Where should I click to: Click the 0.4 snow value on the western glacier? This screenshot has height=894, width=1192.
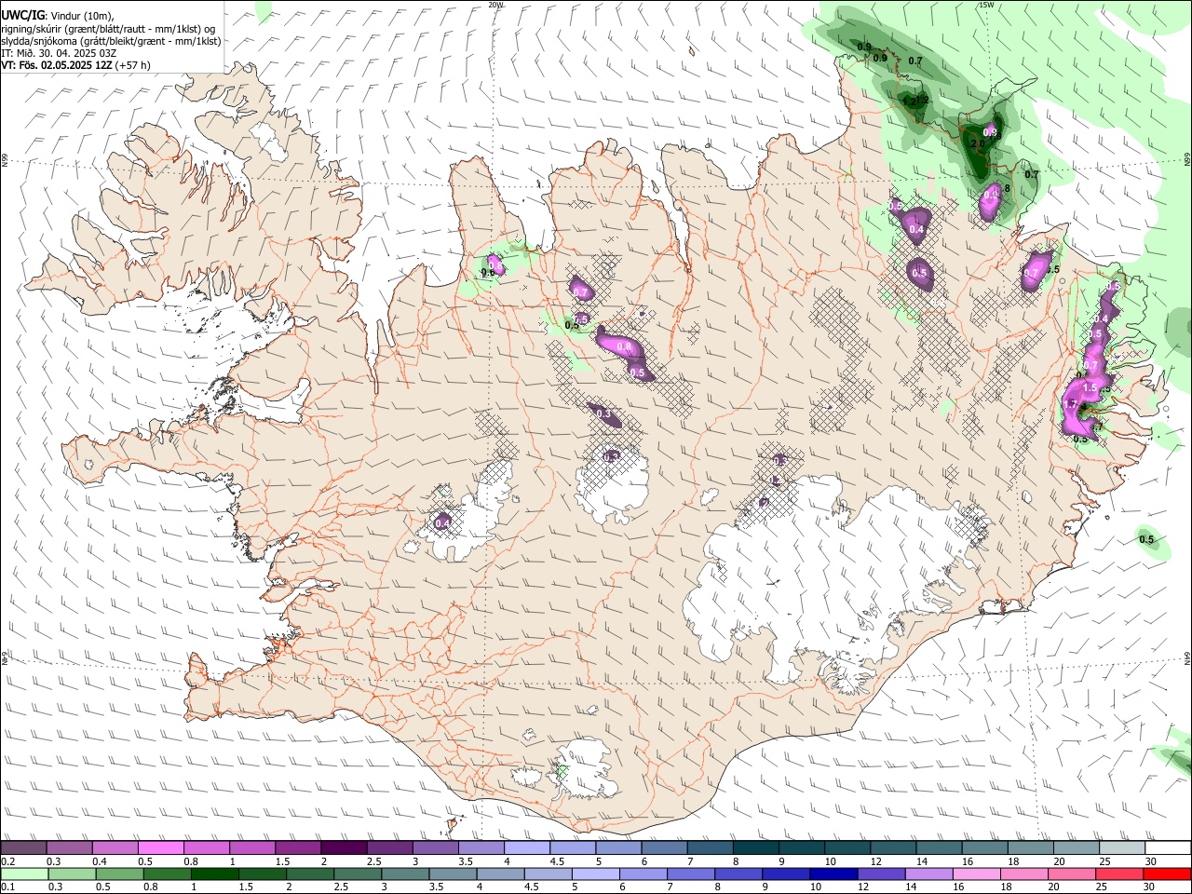pyautogui.click(x=442, y=523)
